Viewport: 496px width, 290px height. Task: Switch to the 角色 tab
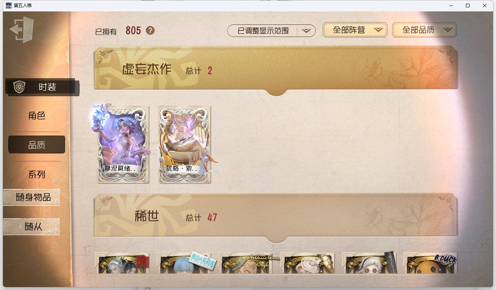pos(37,116)
